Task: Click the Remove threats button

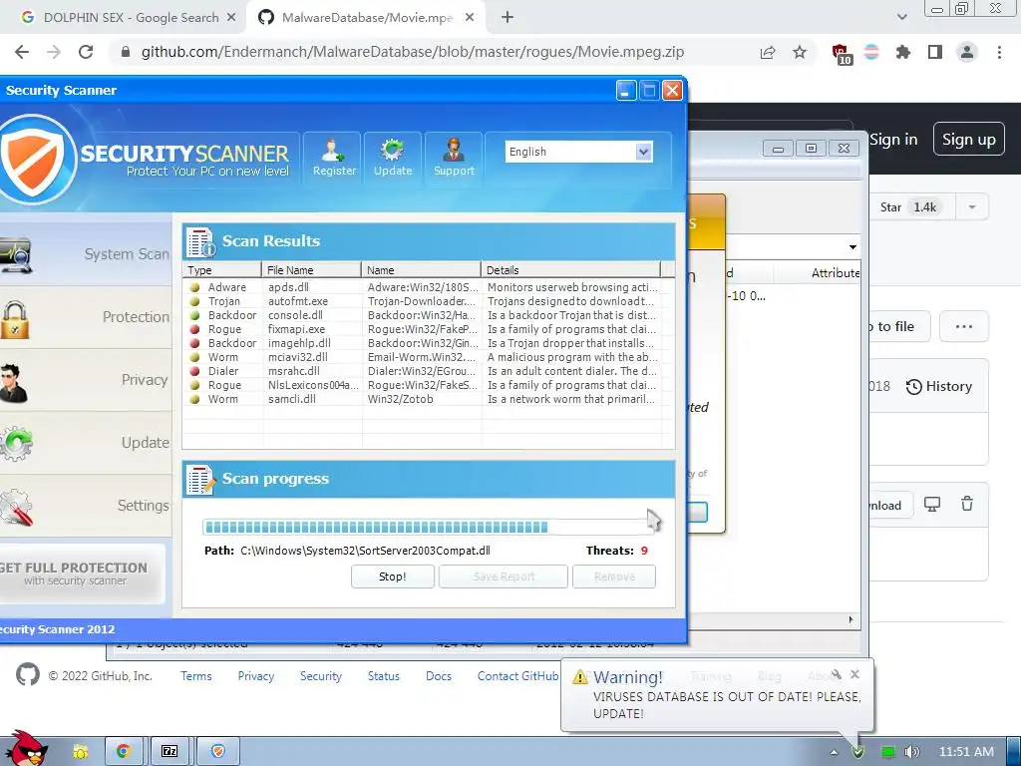Action: click(614, 576)
